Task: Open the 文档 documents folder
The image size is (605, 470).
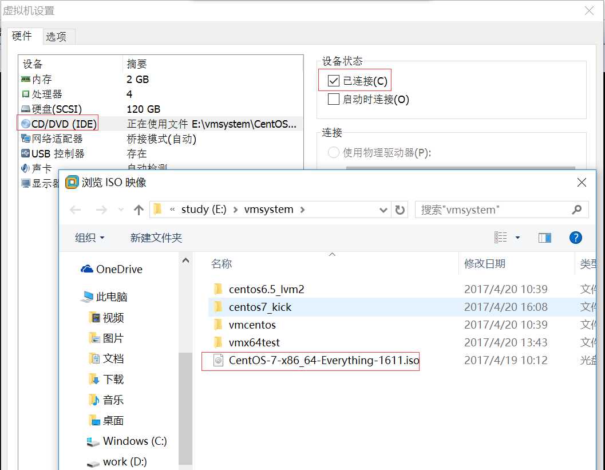Action: pos(106,358)
